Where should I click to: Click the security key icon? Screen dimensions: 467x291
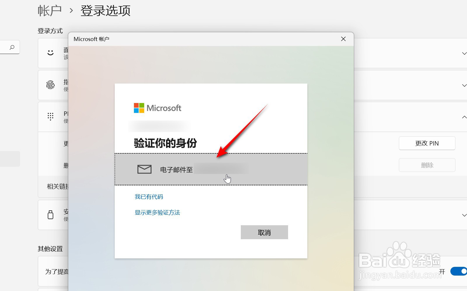tap(50, 215)
